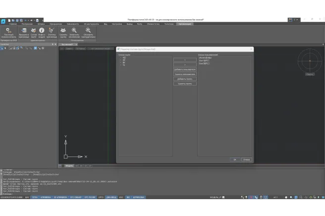Expand the АР group node

coord(120,60)
